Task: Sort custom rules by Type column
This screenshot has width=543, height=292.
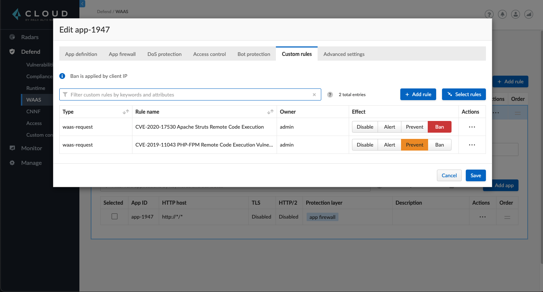Action: [x=126, y=112]
